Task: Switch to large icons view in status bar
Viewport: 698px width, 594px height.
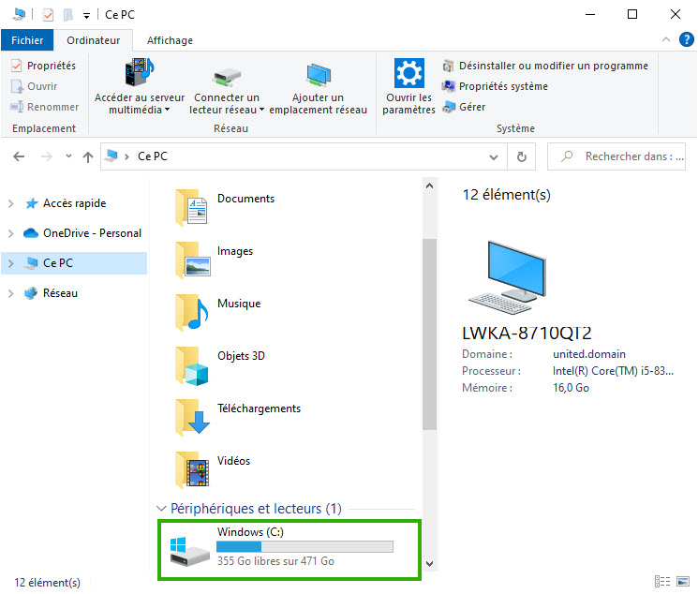Action: 683,581
